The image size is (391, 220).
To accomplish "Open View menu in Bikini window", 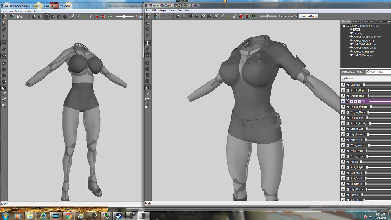I will pos(44,11).
